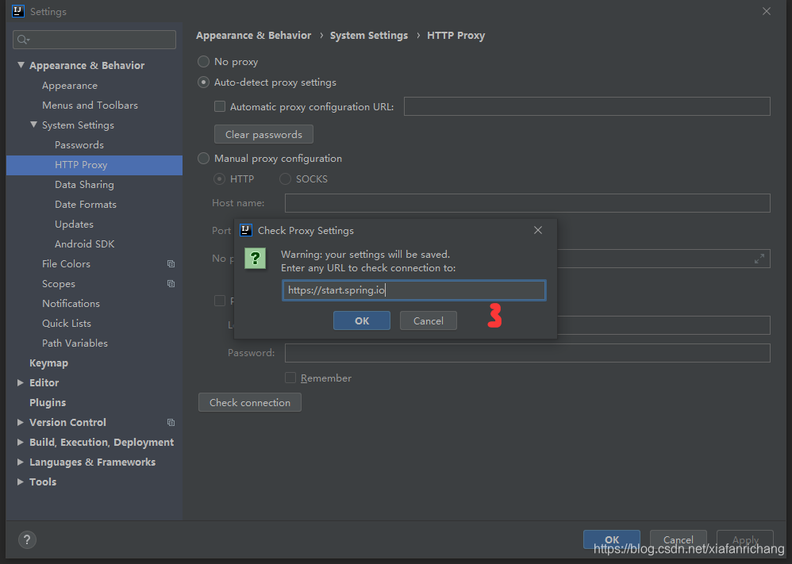Click the Automatic proxy configuration URL field
The image size is (792, 564).
pos(587,106)
